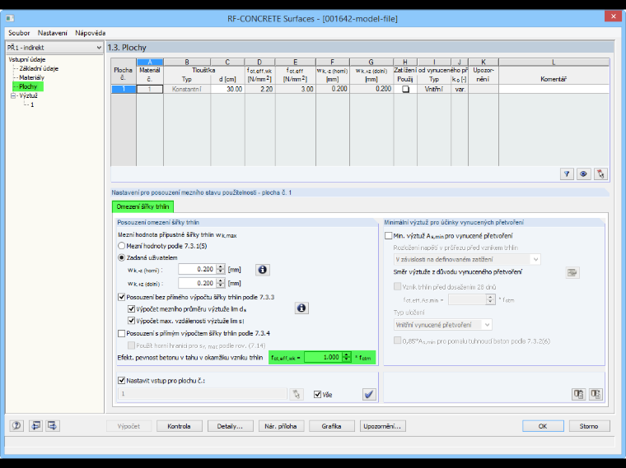
Task: Enable Min. výztuž As,min checkbox
Action: (x=389, y=235)
